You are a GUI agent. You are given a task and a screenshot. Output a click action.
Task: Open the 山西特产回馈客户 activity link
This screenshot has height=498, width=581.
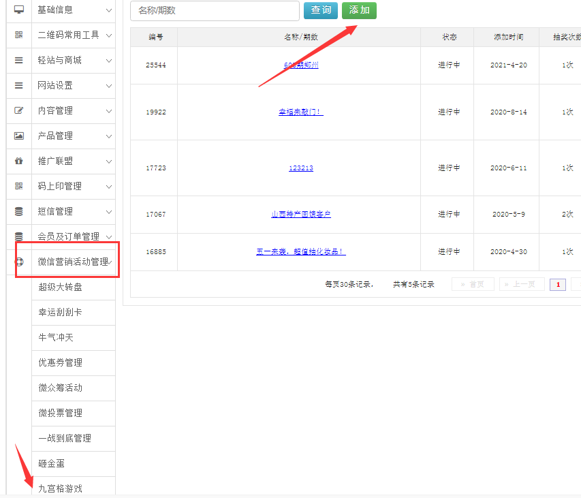[300, 214]
